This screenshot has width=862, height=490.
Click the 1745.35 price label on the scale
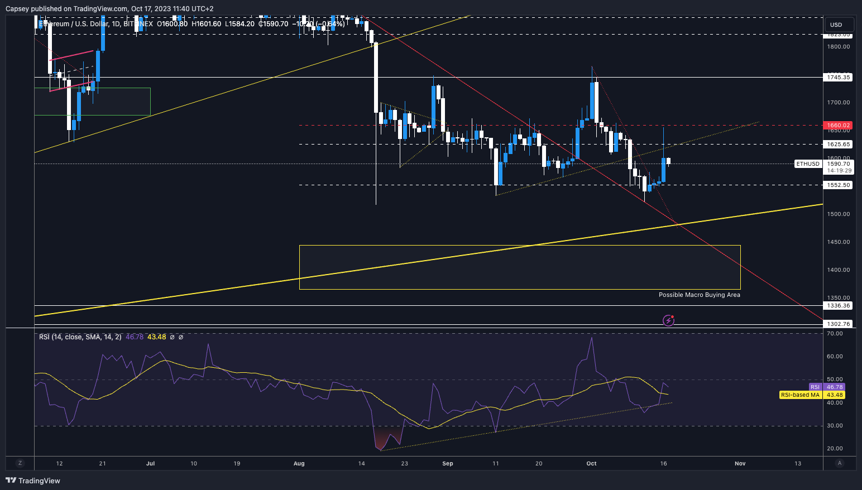coord(837,78)
